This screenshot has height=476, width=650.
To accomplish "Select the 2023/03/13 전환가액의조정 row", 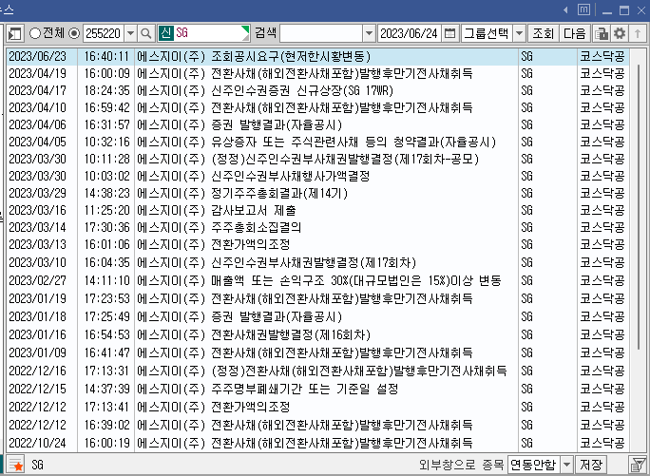I will (x=317, y=244).
